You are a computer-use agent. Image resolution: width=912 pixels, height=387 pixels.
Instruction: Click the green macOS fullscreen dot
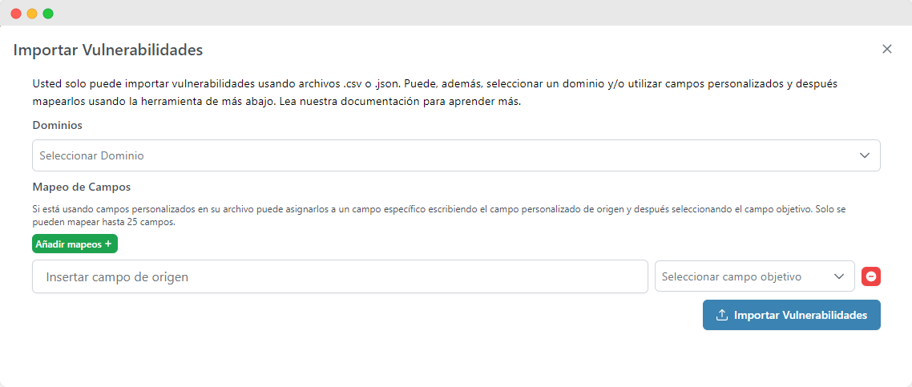pyautogui.click(x=48, y=14)
